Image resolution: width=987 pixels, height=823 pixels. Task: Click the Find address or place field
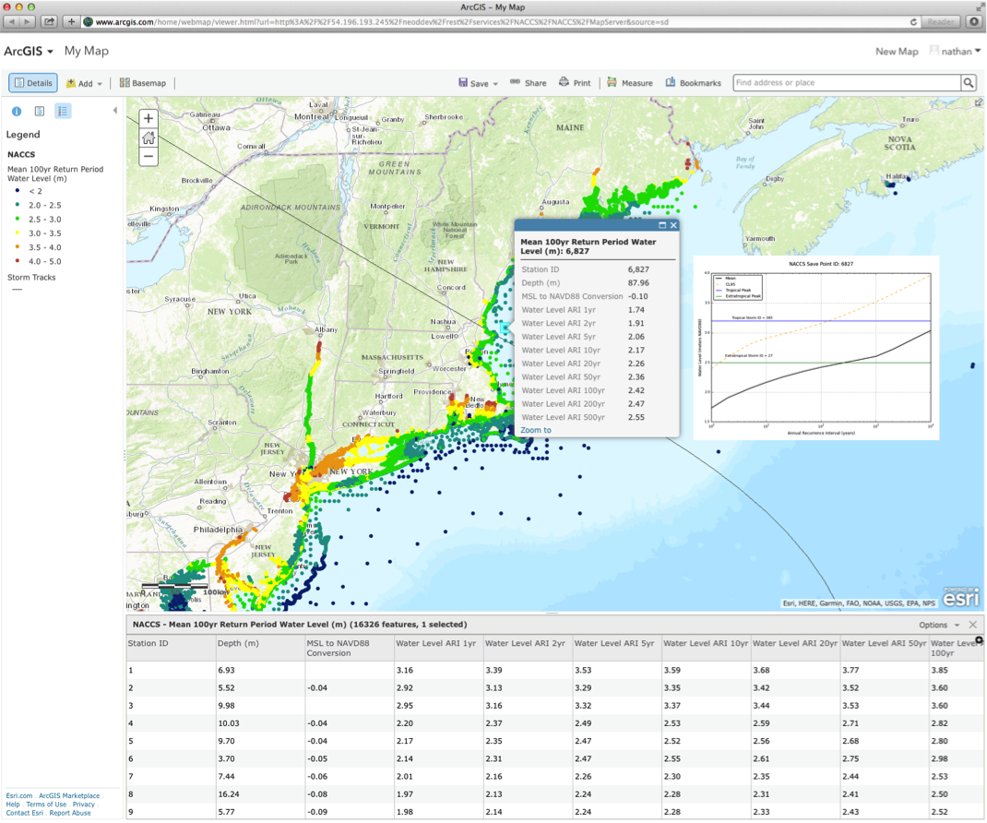pos(846,83)
